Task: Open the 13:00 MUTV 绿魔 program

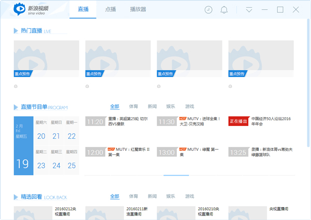Action: coord(188,152)
